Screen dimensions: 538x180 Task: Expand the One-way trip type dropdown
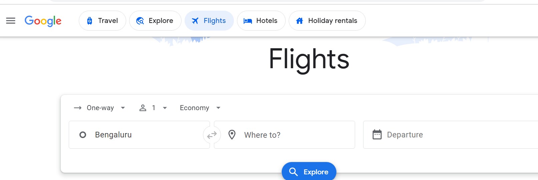point(123,108)
